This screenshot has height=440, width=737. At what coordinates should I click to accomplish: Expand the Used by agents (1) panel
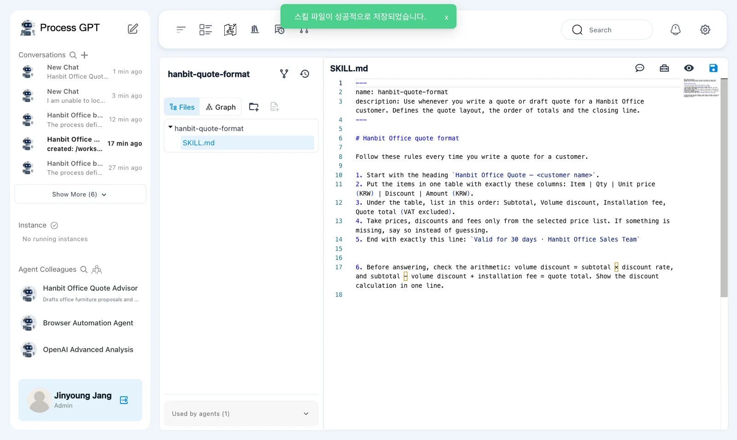[241, 414]
